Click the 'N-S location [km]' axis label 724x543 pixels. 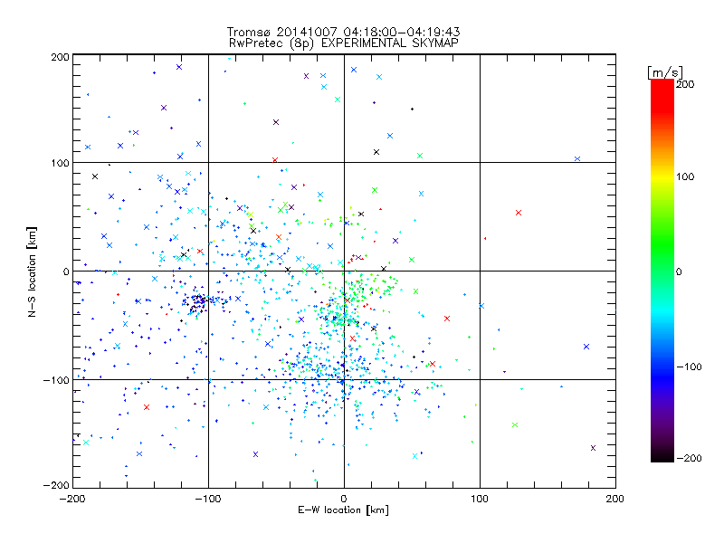pos(32,271)
